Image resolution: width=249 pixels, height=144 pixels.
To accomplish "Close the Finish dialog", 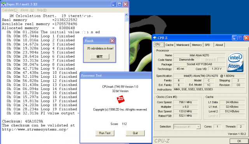I will click(x=112, y=41).
